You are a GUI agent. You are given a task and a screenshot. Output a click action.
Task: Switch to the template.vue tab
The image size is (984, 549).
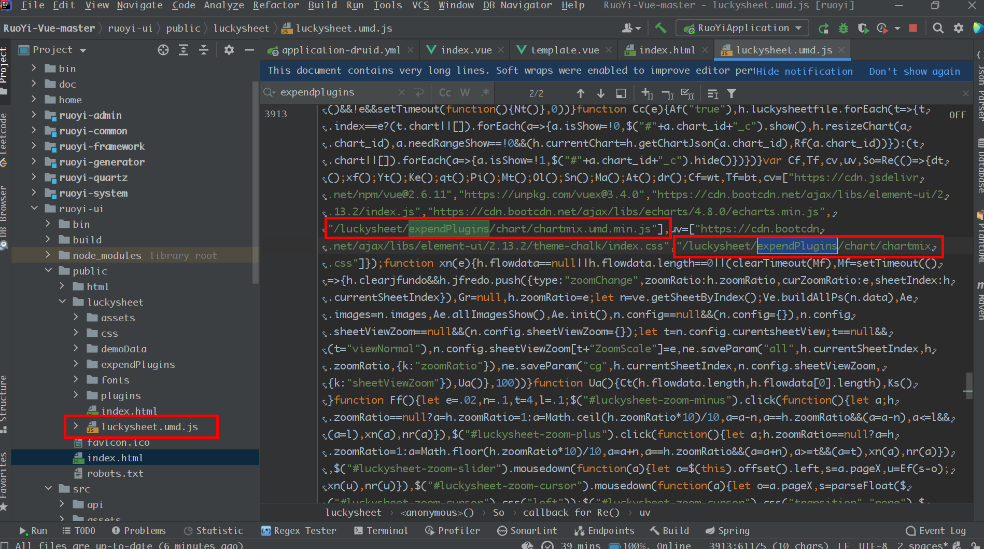[564, 50]
